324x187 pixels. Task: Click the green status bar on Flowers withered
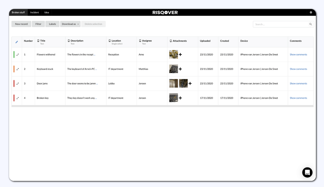click(13, 54)
